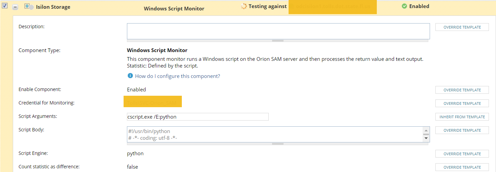Image resolution: width=496 pixels, height=172 pixels.
Task: Click the Script Body resize grip handle
Action: pos(278,144)
